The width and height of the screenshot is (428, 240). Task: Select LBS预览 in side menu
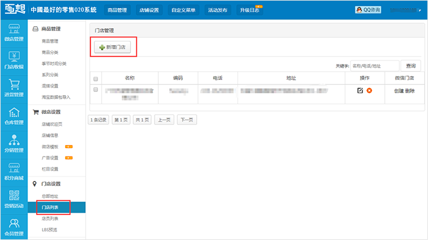tap(49, 230)
